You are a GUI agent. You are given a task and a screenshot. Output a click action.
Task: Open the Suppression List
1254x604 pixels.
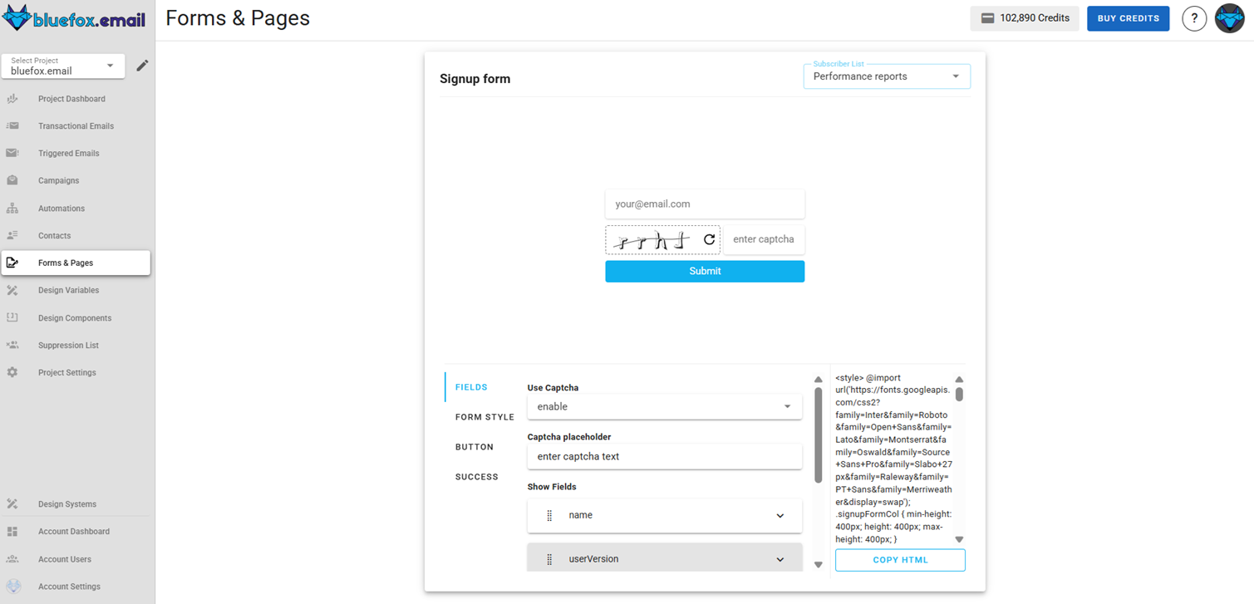click(66, 345)
